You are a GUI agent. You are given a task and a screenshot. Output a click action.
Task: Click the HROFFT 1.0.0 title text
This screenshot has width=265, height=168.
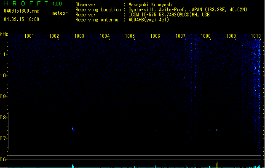coord(33,3)
